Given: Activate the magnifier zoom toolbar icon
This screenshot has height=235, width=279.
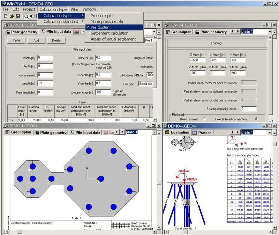Looking at the screenshot, I should click(x=26, y=16).
